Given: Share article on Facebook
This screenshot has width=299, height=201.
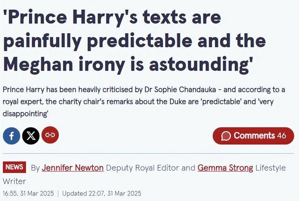Looking at the screenshot, I should click(x=11, y=136).
